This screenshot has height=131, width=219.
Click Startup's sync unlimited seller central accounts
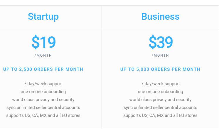pos(43,108)
